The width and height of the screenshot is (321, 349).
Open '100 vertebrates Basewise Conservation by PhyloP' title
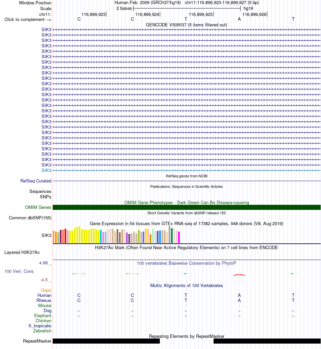pos(187,263)
